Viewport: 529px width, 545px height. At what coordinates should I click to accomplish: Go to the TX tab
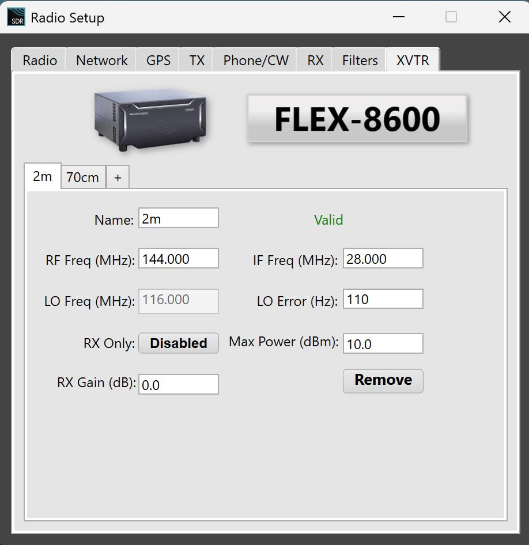pyautogui.click(x=197, y=60)
